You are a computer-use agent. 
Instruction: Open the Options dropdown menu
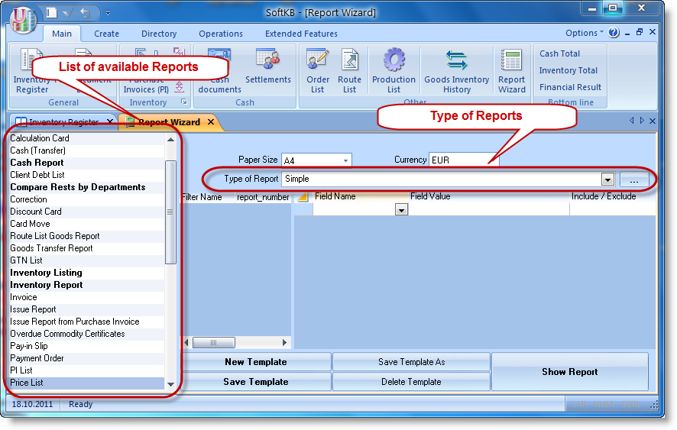[x=585, y=33]
